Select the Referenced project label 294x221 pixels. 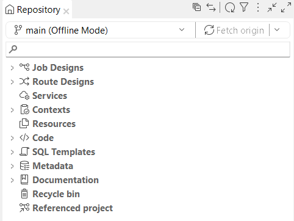tap(73, 208)
